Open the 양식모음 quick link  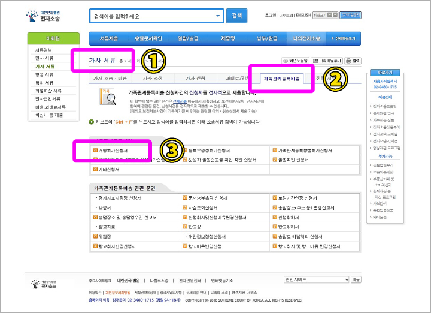[x=380, y=217]
